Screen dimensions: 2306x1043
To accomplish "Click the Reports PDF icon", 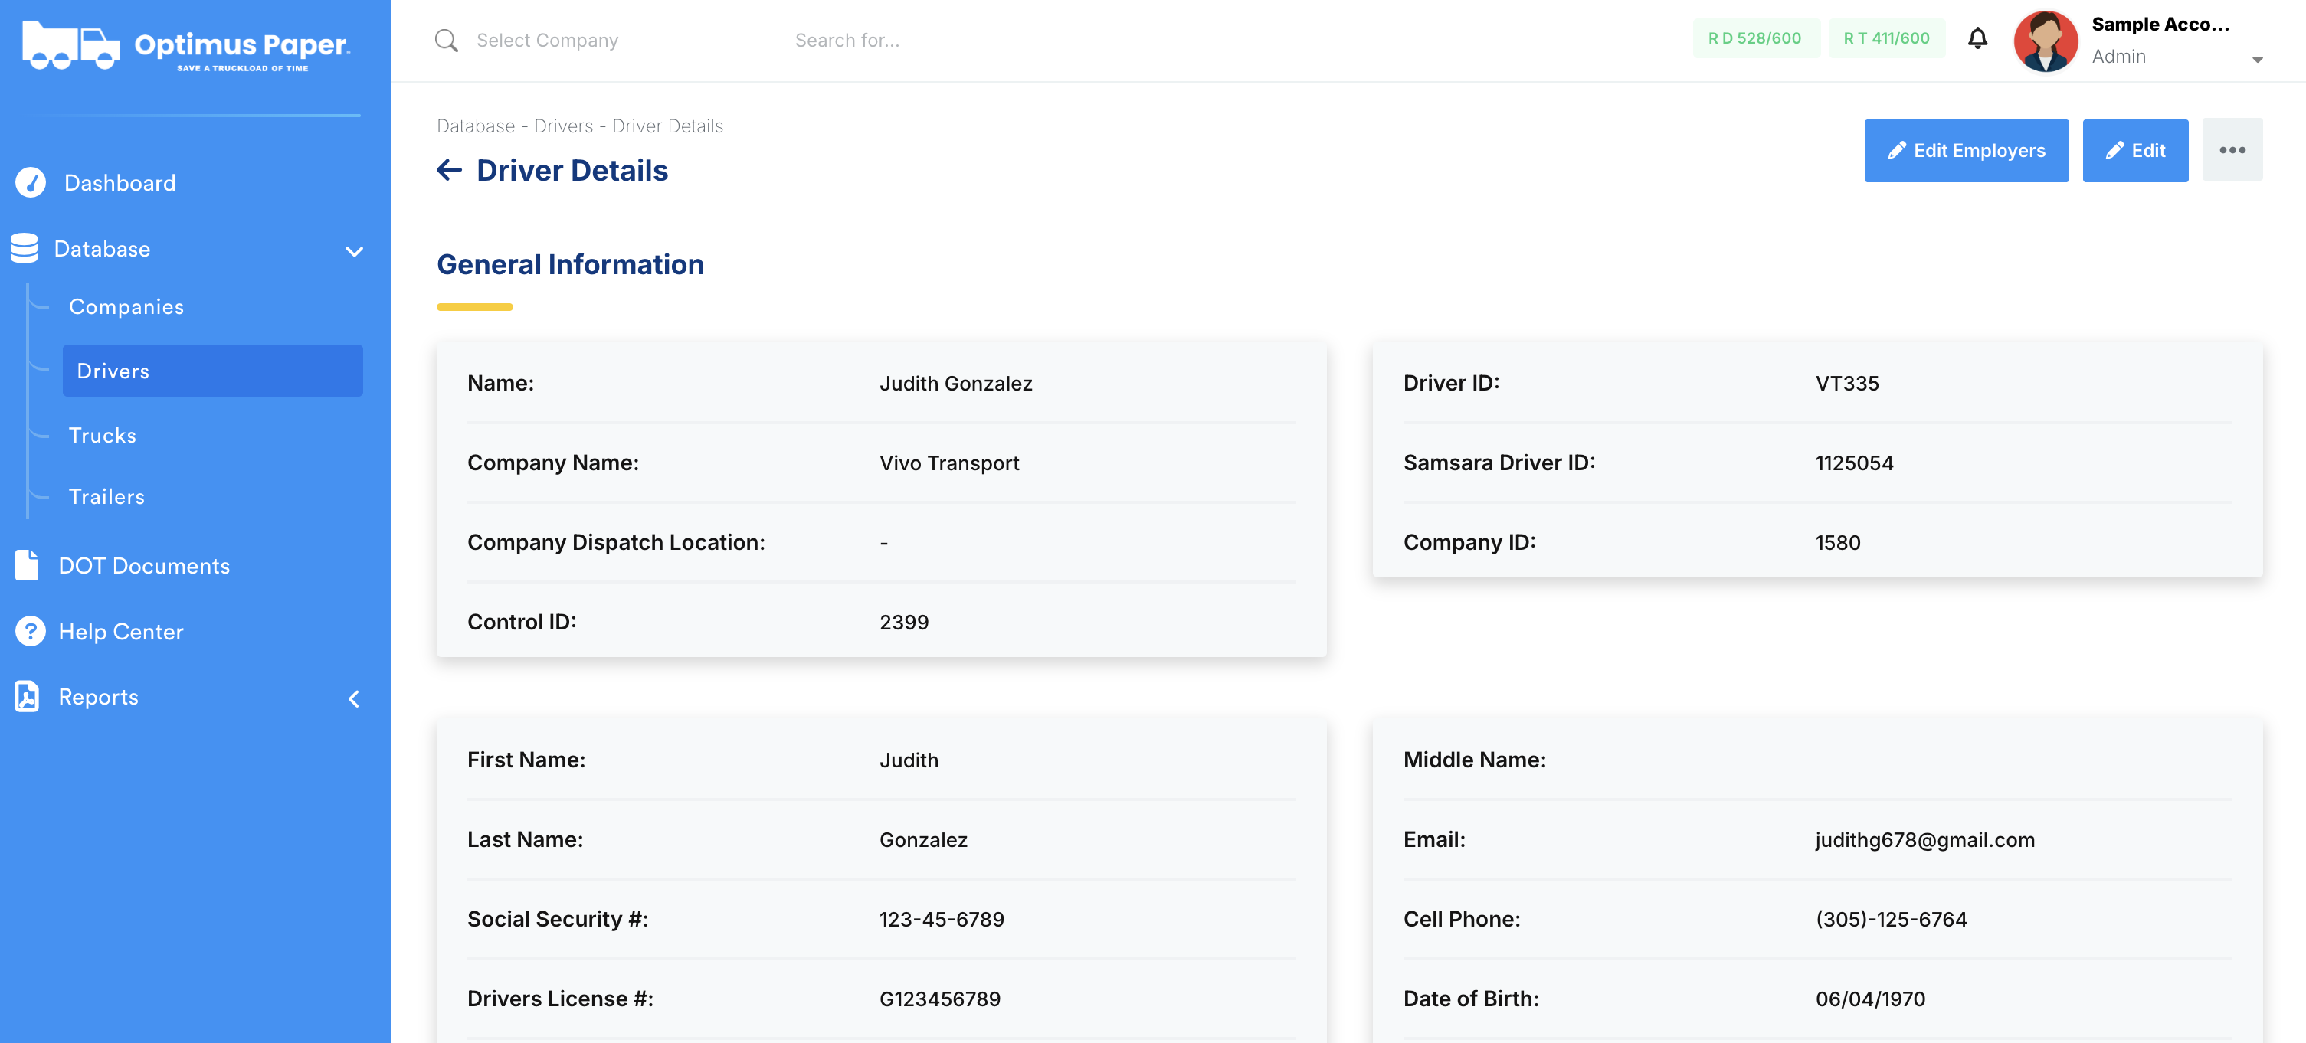I will [x=27, y=697].
